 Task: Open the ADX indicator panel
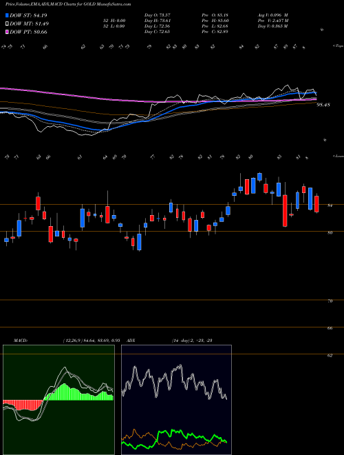pyautogui.click(x=176, y=400)
